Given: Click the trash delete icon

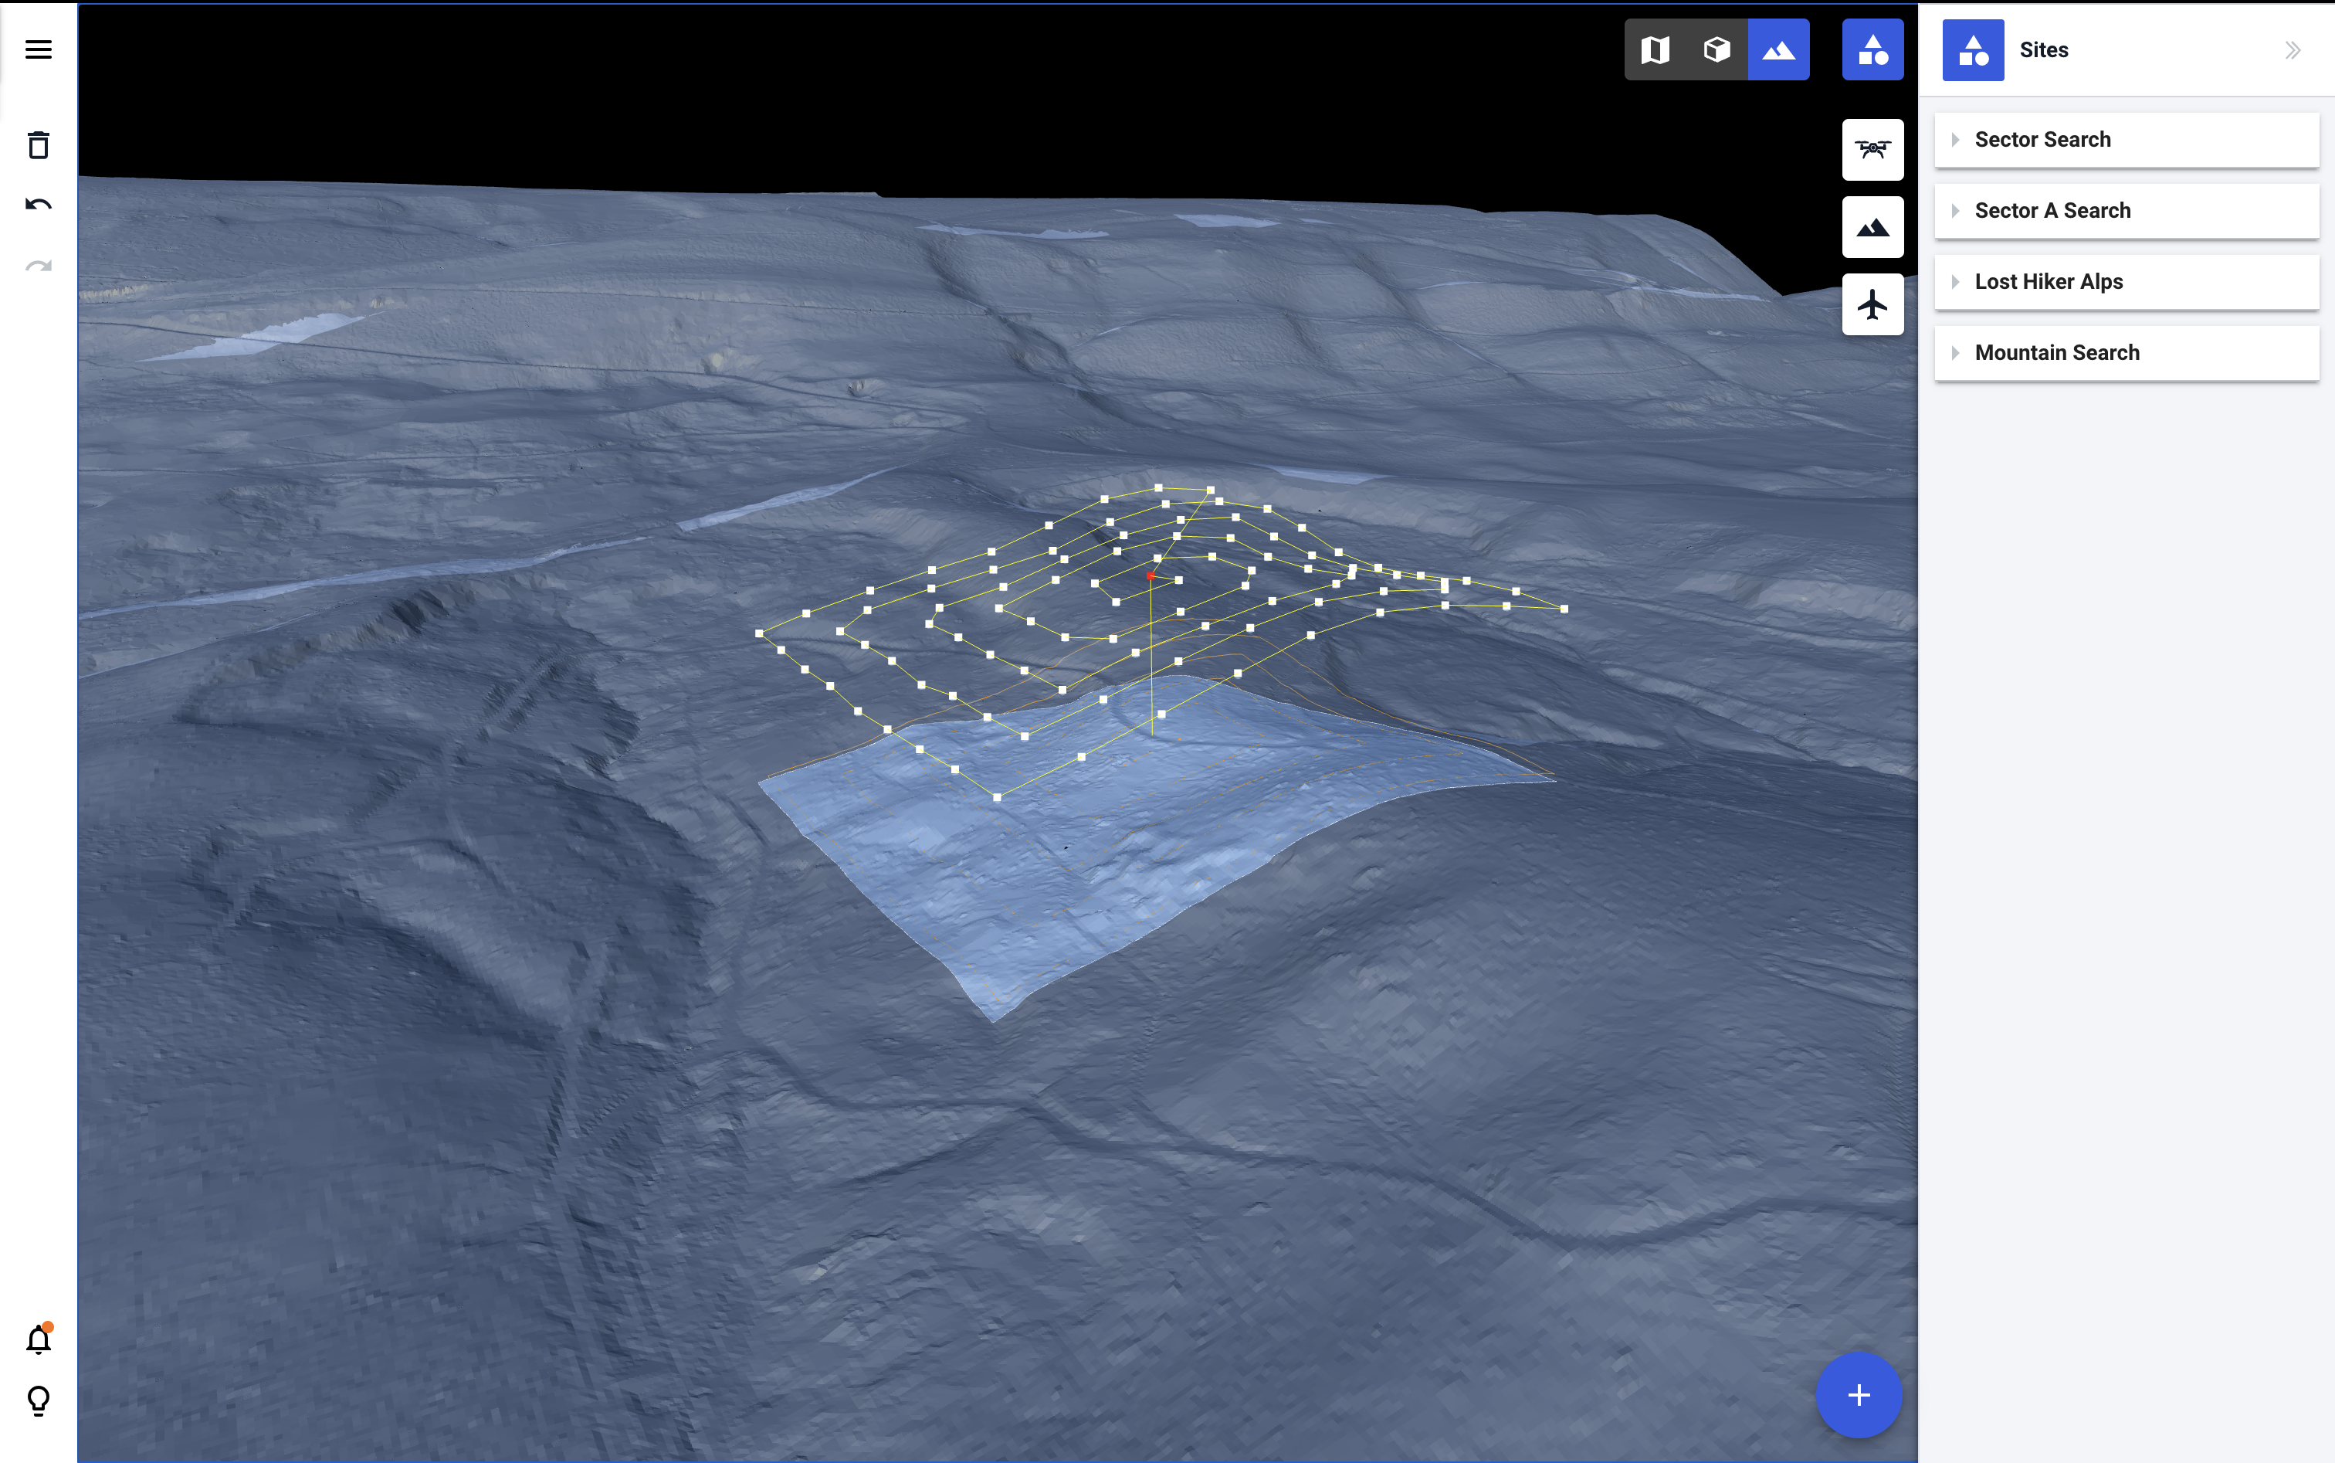Looking at the screenshot, I should point(39,145).
